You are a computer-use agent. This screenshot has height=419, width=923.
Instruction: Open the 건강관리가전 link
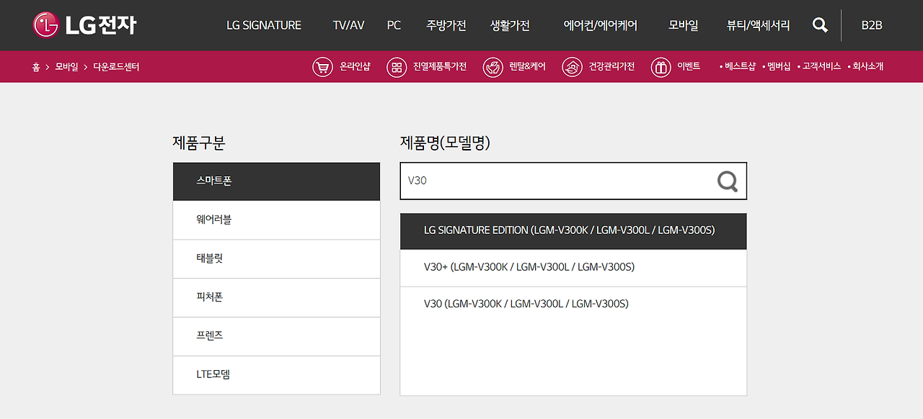pos(611,66)
